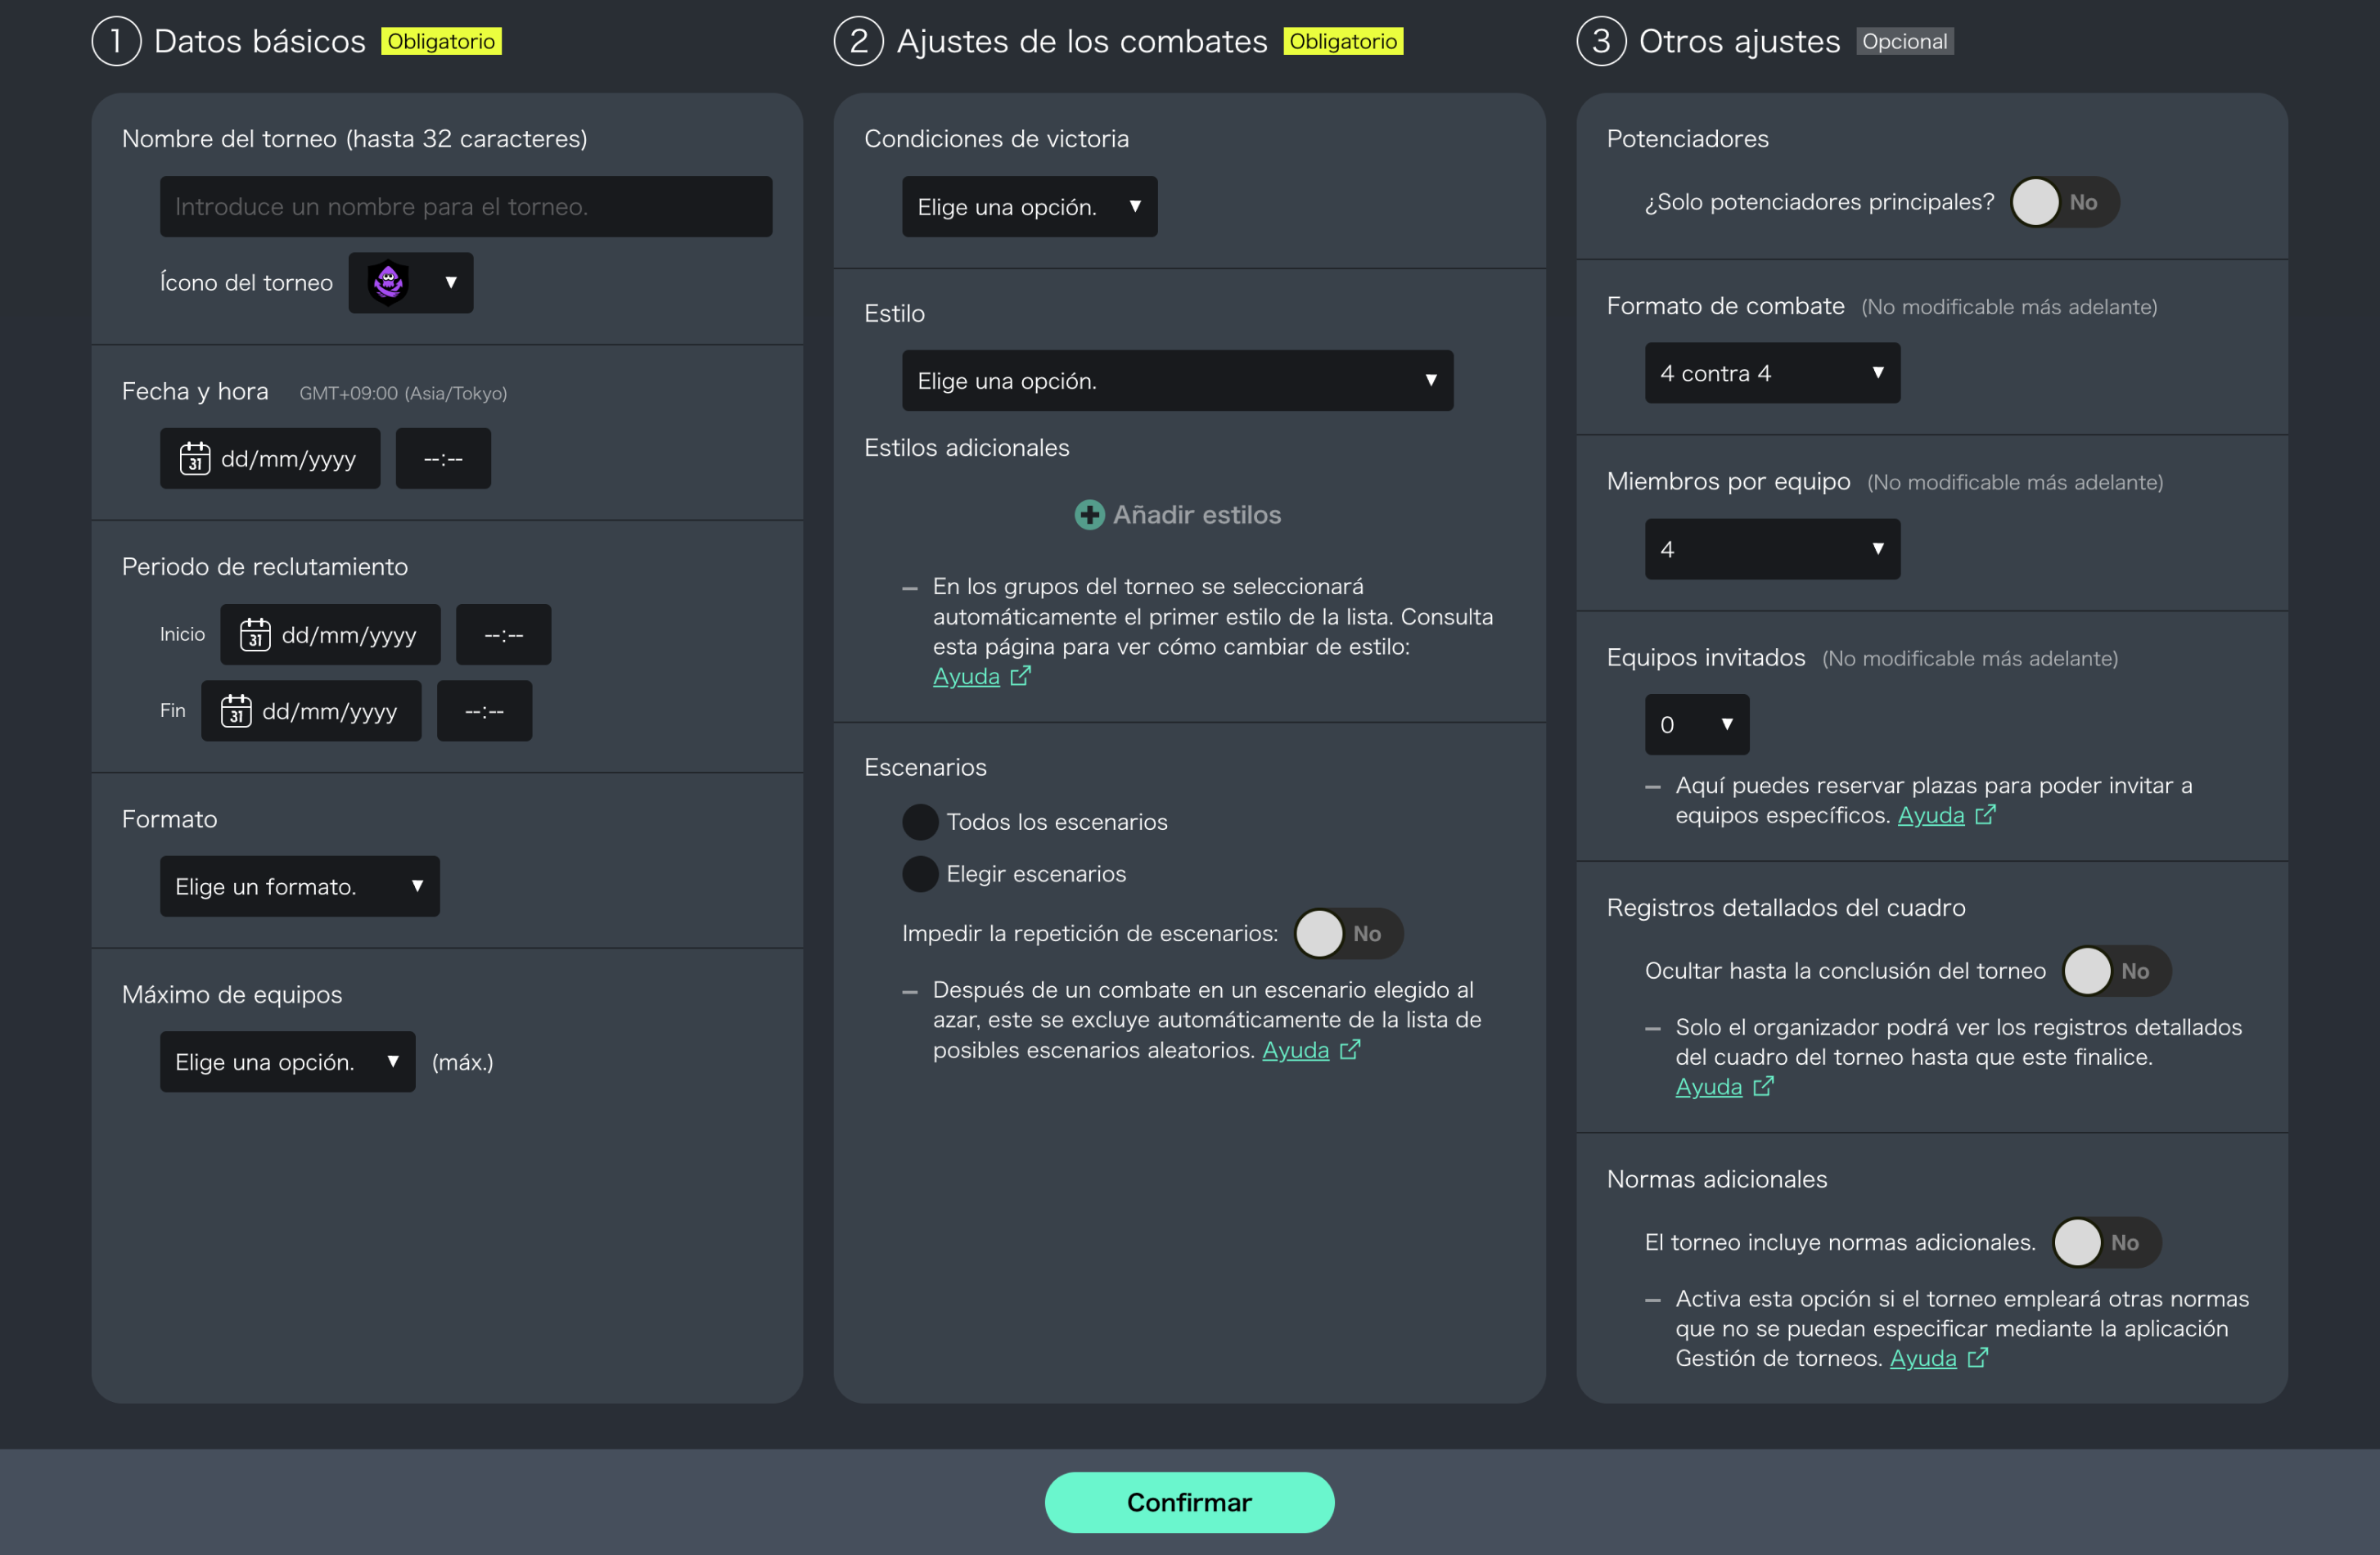Click the step 2 circle number
Viewport: 2380px width, 1555px height.
tap(858, 41)
